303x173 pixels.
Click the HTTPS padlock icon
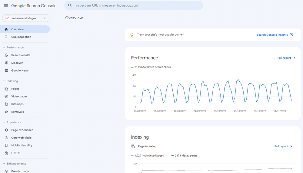pos(6,153)
